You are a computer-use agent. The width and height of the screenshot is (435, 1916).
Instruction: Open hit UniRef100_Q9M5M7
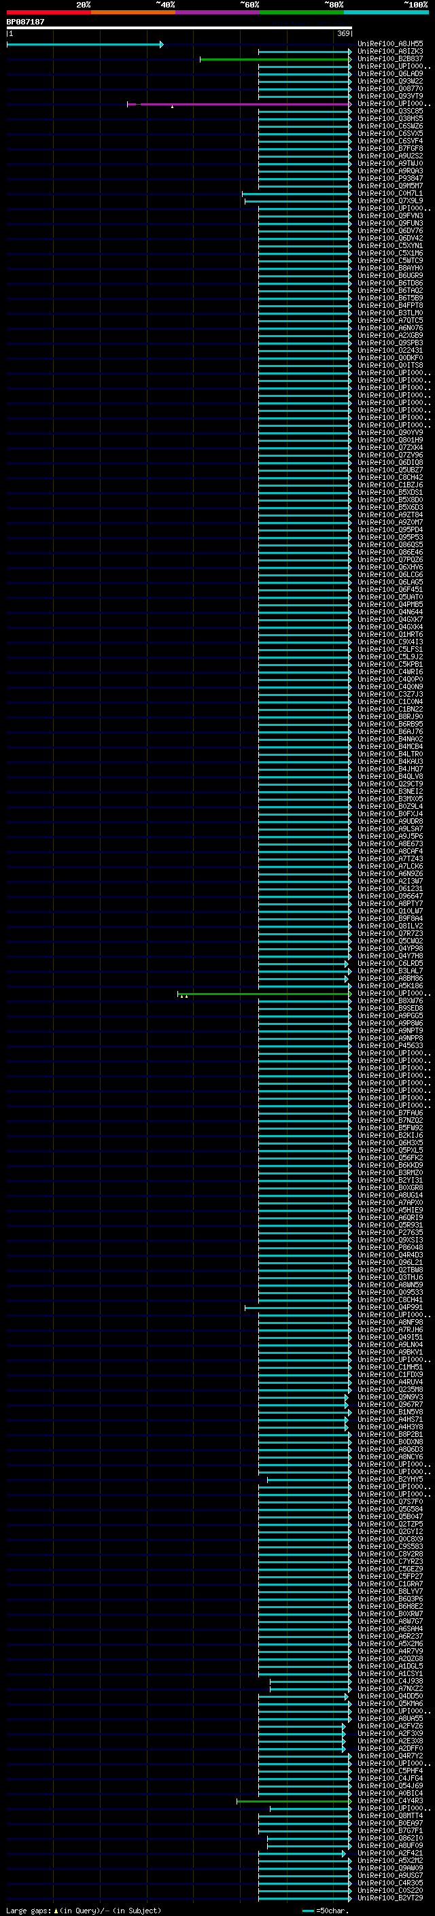tap(389, 186)
